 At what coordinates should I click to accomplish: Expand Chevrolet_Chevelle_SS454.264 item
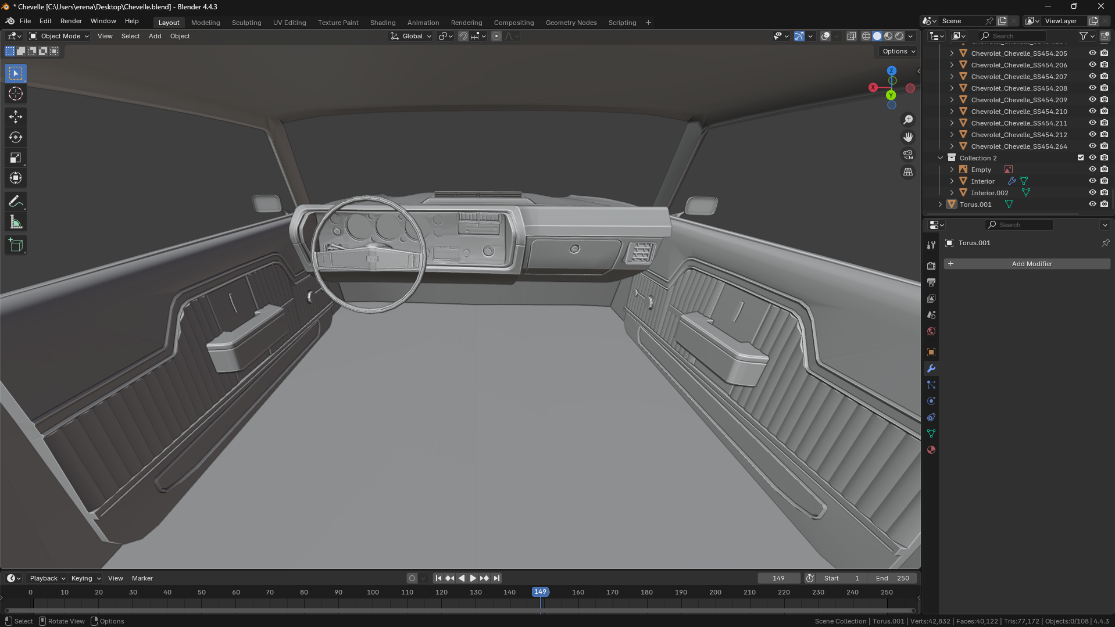tap(952, 146)
